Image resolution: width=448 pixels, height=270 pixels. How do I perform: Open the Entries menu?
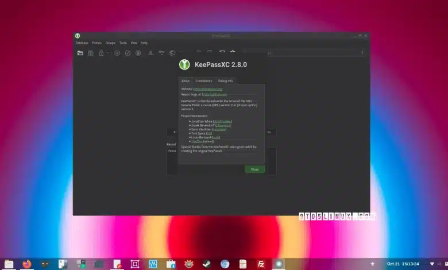pyautogui.click(x=97, y=43)
